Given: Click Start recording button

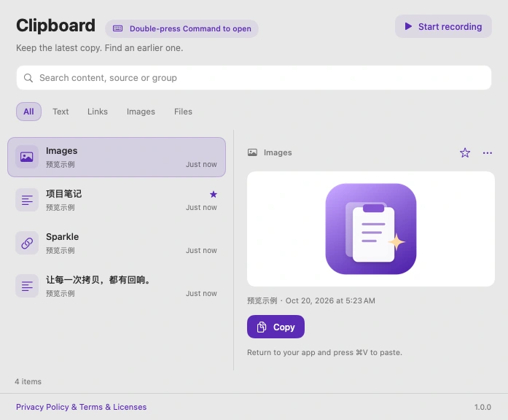Looking at the screenshot, I should coord(443,26).
